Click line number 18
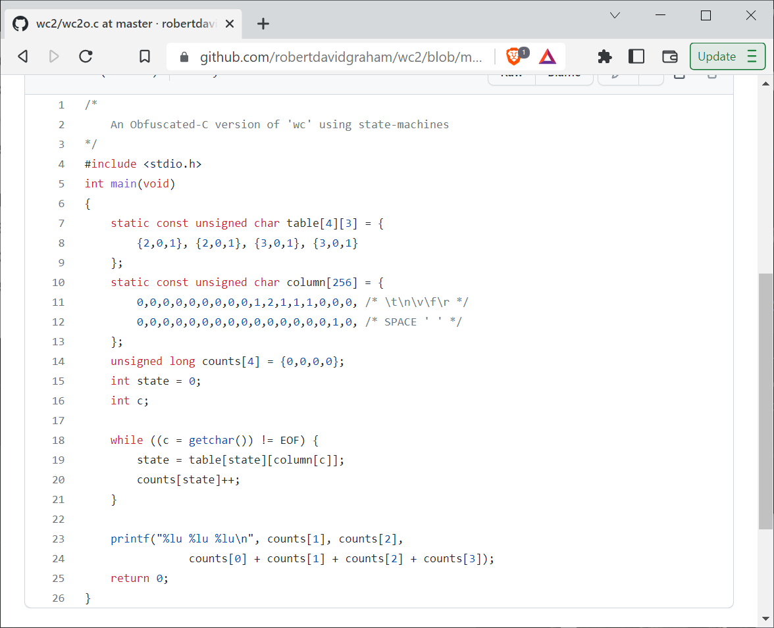The image size is (774, 628). (x=58, y=440)
